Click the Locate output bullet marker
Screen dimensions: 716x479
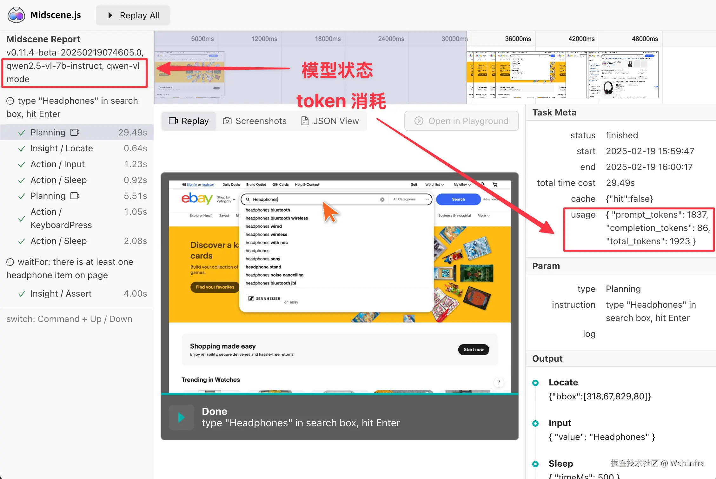click(x=535, y=383)
